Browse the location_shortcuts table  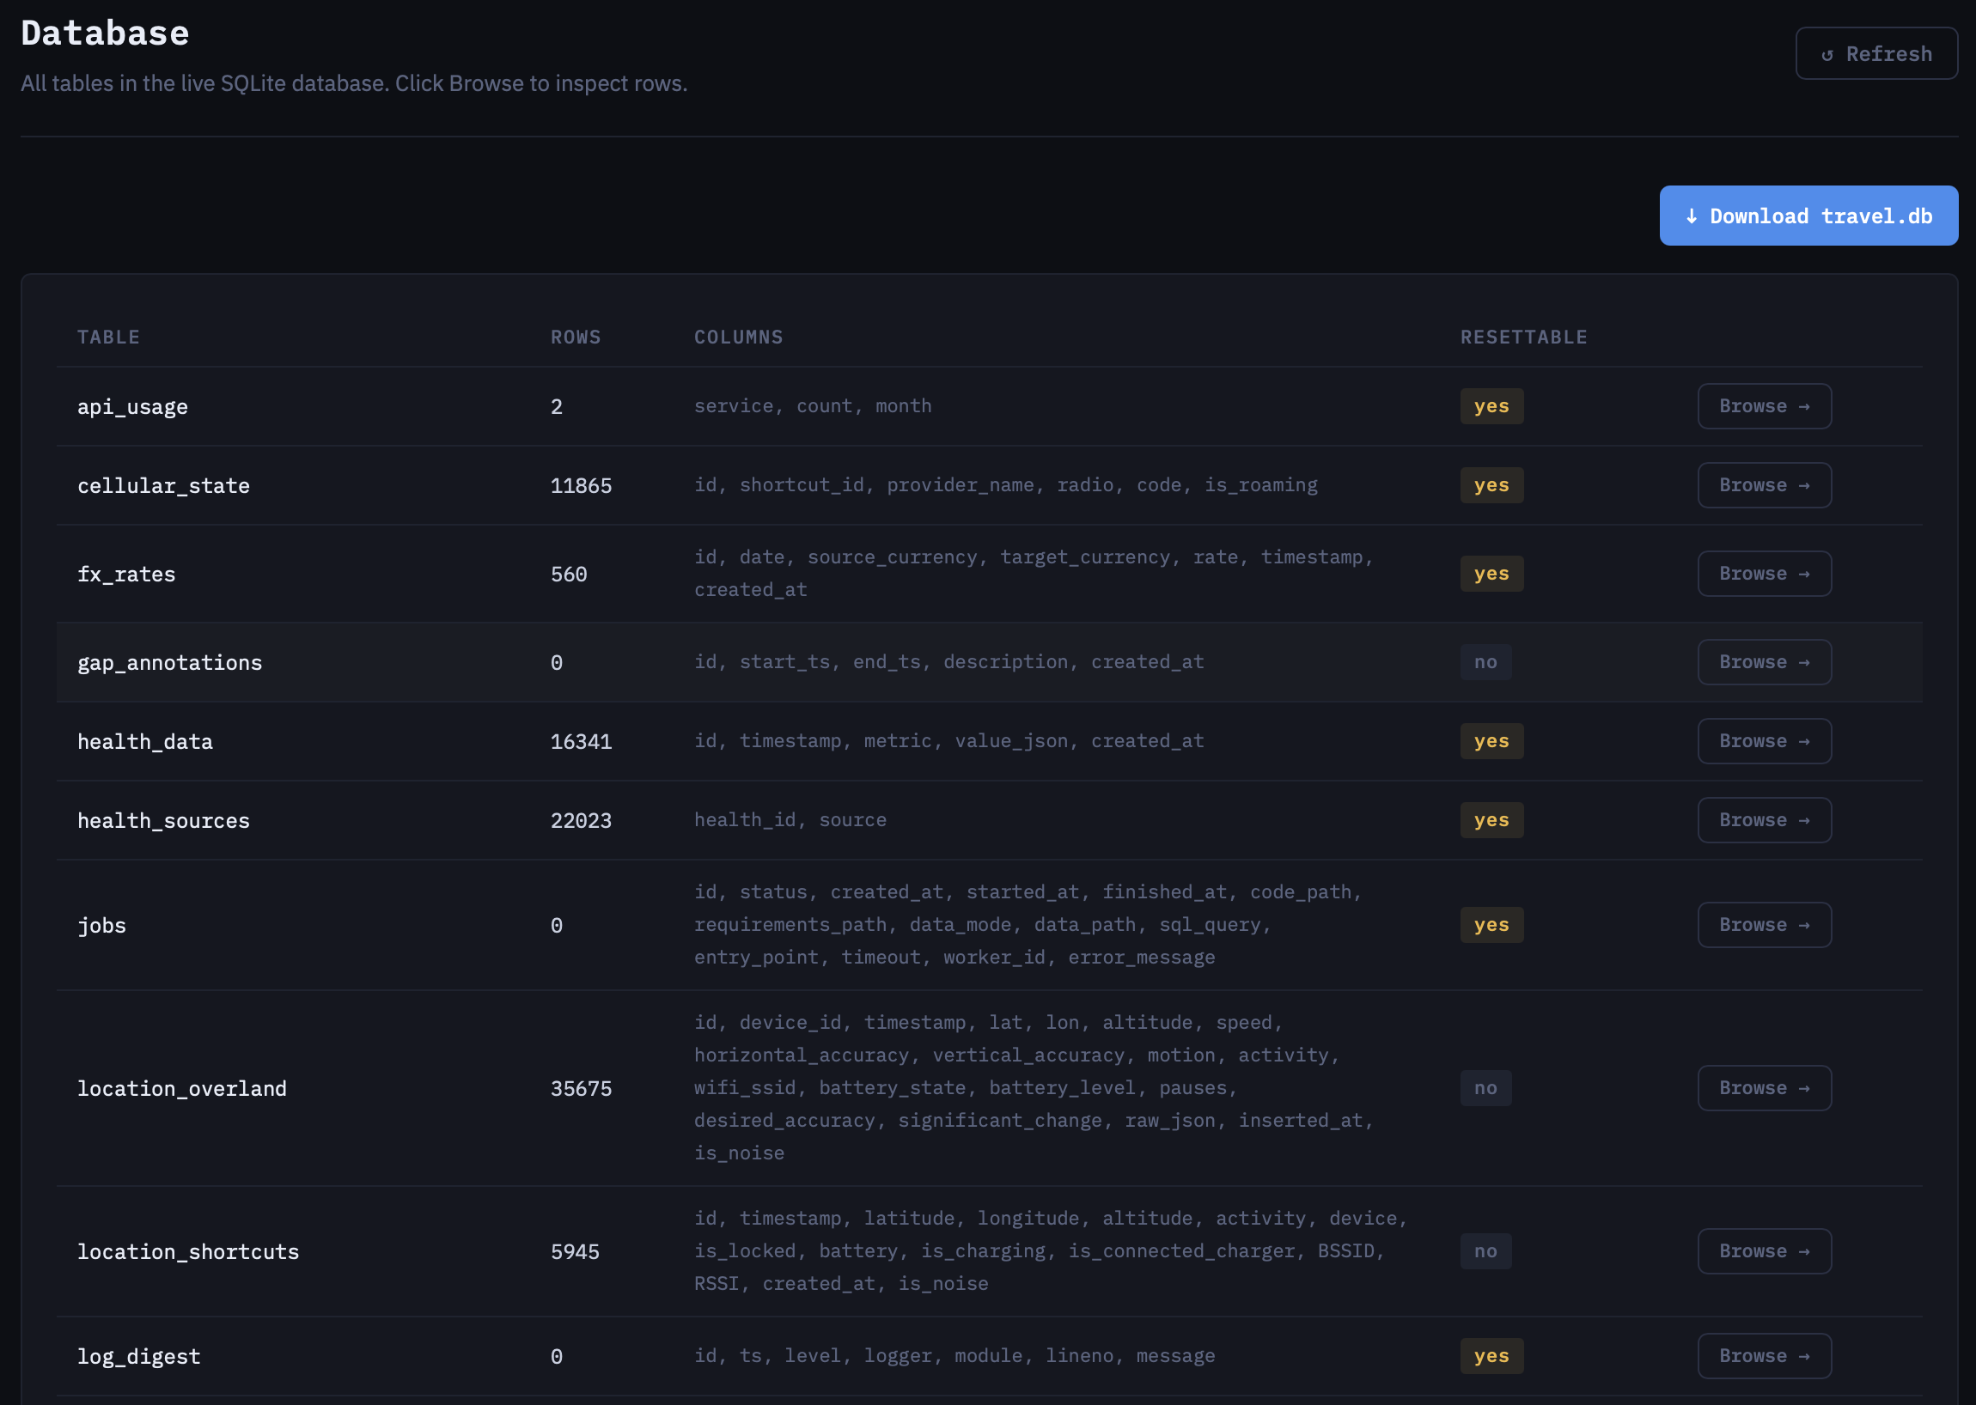(x=1763, y=1251)
